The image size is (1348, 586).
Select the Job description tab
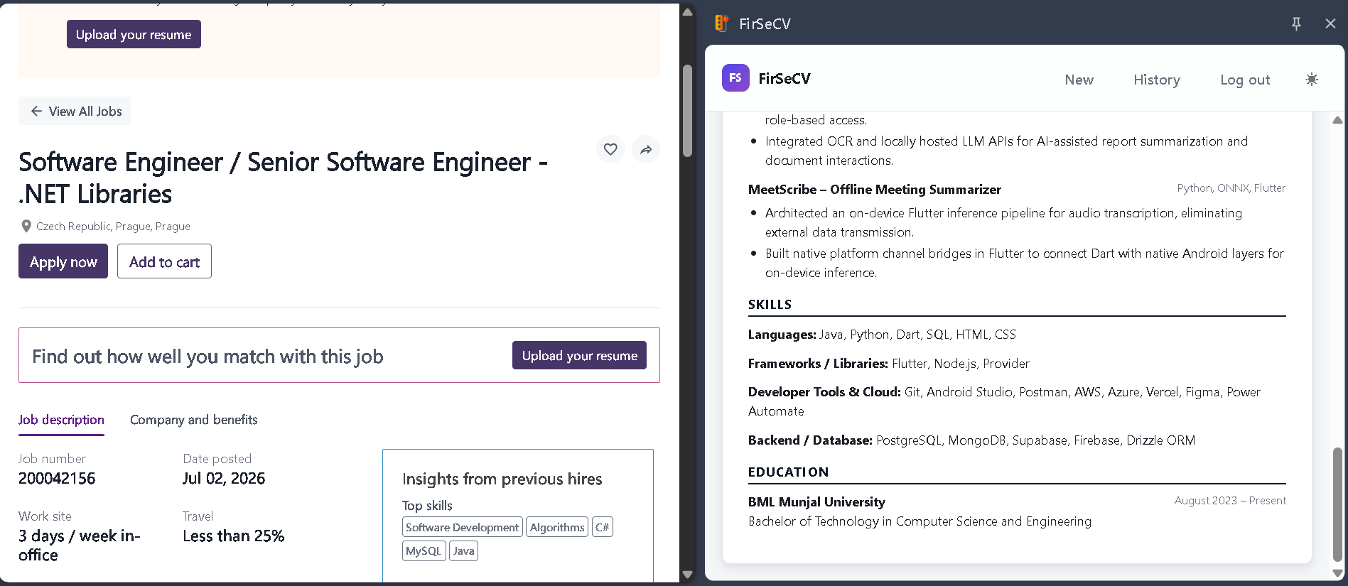61,420
